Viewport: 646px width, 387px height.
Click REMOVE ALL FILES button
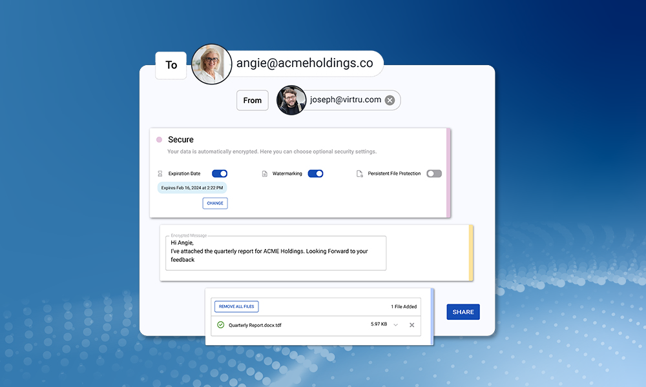point(236,306)
